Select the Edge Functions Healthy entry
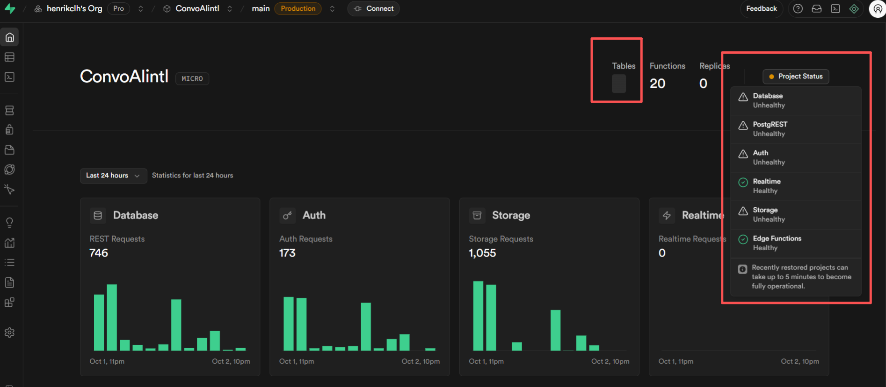The width and height of the screenshot is (886, 387). [796, 243]
